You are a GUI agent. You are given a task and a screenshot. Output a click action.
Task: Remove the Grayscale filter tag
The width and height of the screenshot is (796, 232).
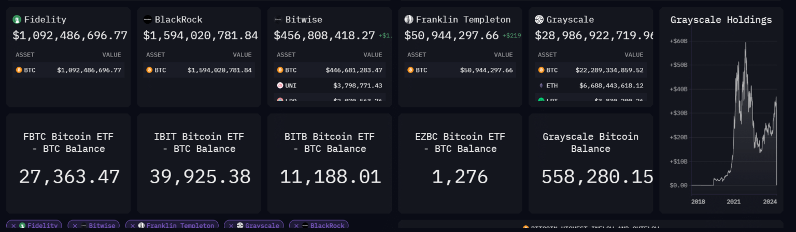click(x=231, y=226)
